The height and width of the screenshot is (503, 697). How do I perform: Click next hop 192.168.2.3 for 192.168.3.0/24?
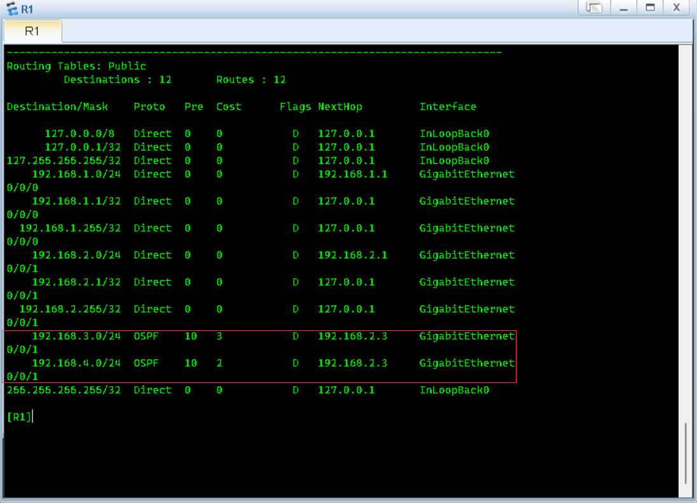353,336
